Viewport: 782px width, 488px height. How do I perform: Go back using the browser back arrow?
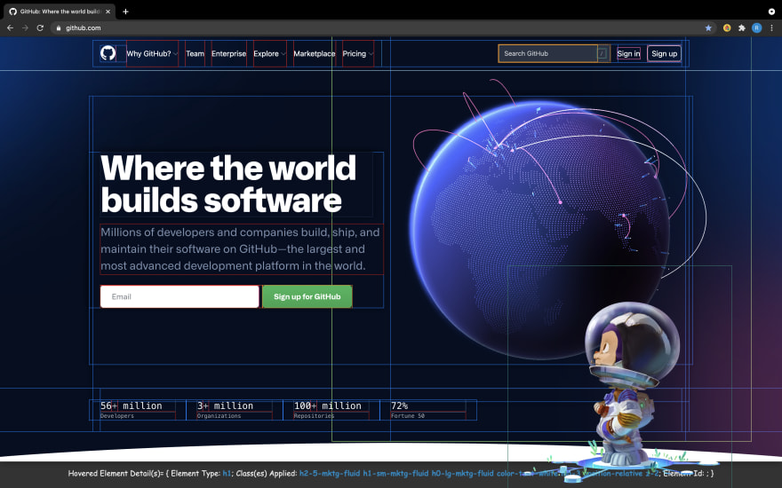coord(10,28)
